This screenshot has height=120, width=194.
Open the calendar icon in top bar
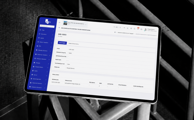pos(131,28)
